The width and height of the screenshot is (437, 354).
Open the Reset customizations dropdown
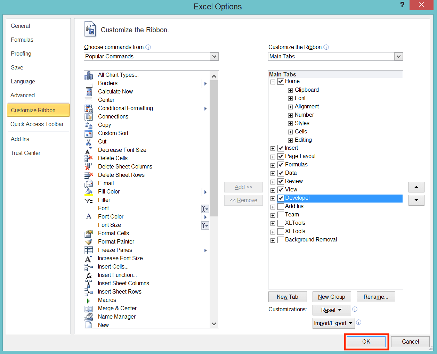coord(332,310)
